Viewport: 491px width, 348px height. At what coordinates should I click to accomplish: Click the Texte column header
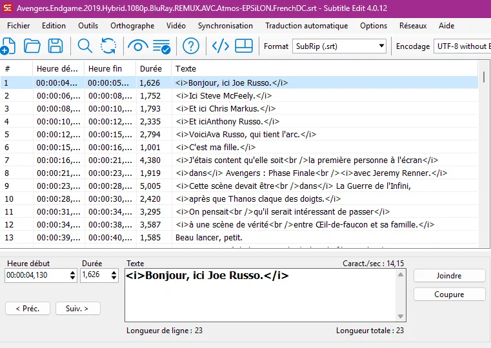(325, 68)
